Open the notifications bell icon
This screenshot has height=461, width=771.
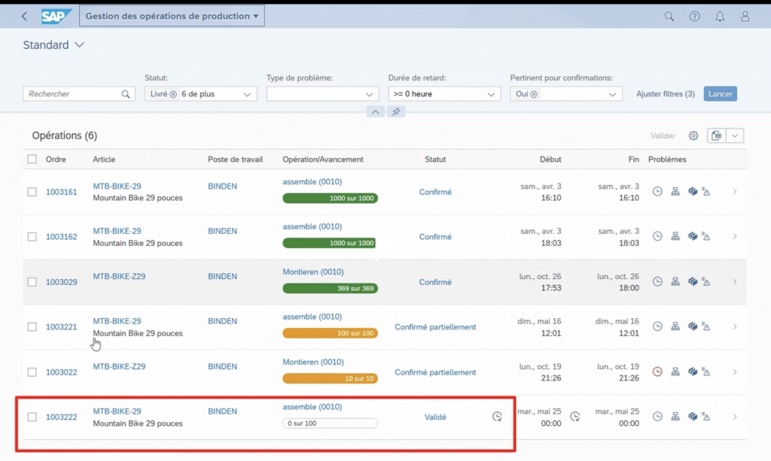tap(720, 16)
